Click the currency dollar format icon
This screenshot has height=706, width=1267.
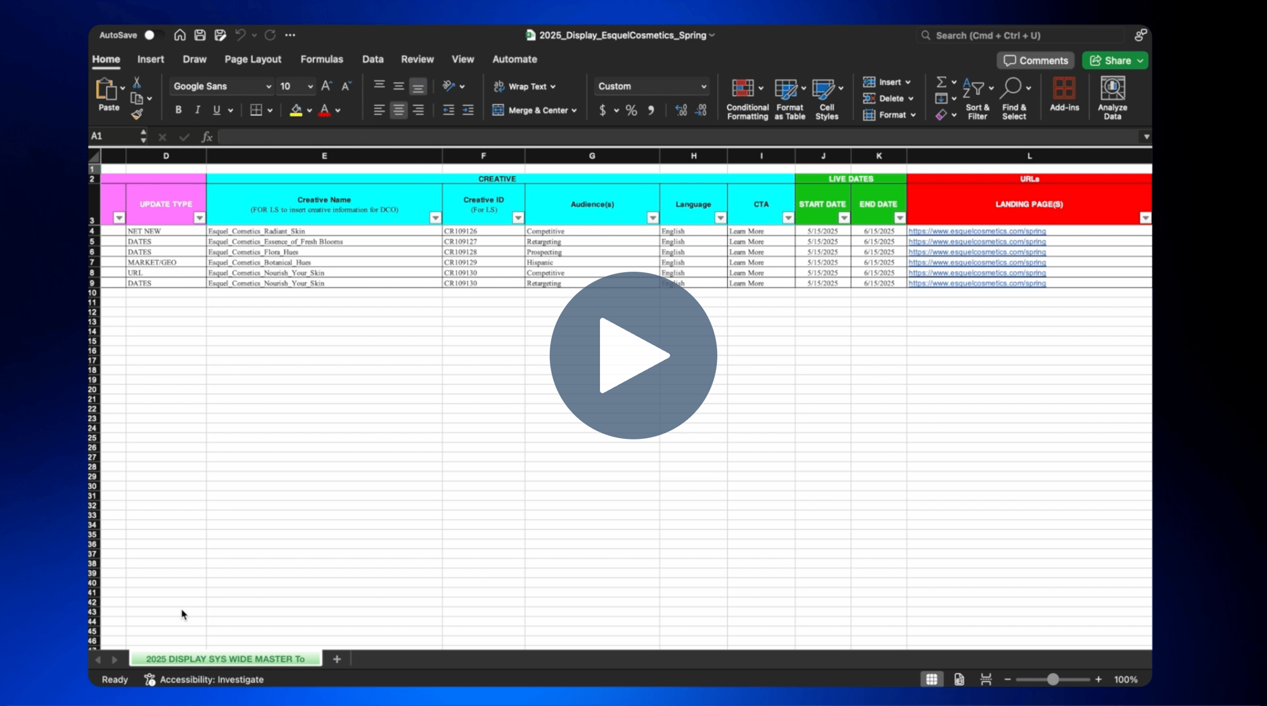[x=602, y=110]
